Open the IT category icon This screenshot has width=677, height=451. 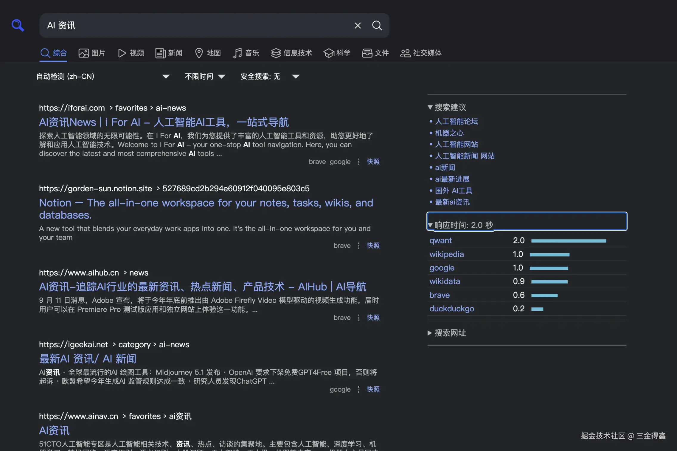coord(276,53)
